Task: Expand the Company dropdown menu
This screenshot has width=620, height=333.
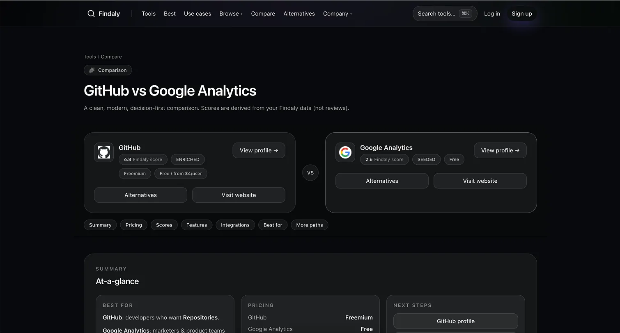Action: click(337, 14)
